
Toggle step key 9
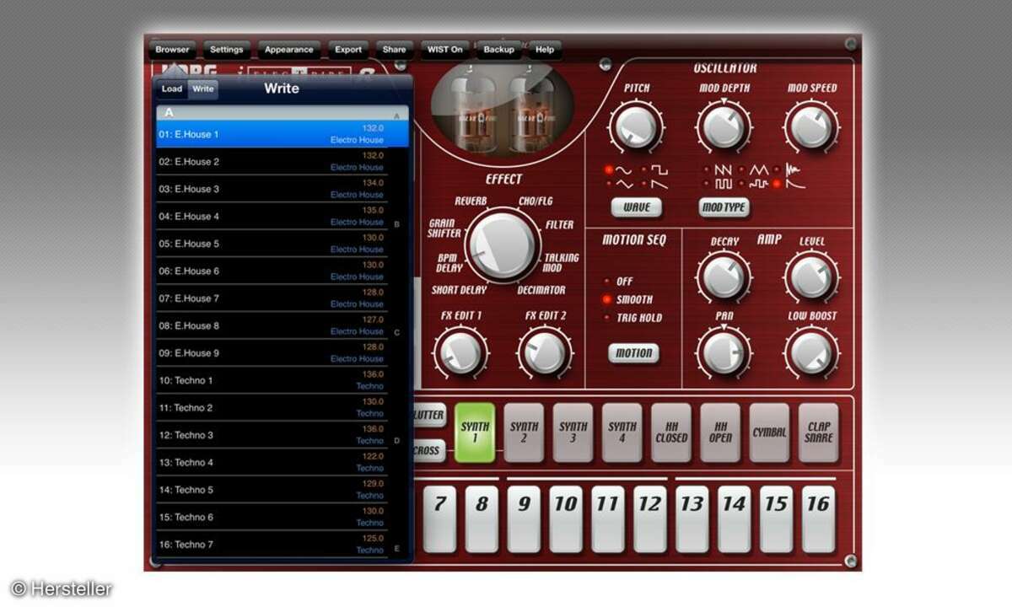tap(524, 519)
